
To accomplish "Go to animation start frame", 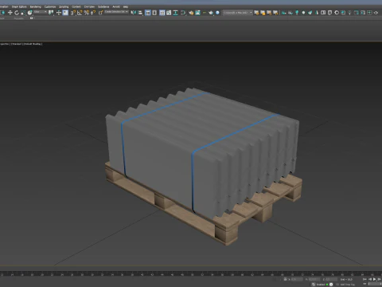I will click(364, 279).
